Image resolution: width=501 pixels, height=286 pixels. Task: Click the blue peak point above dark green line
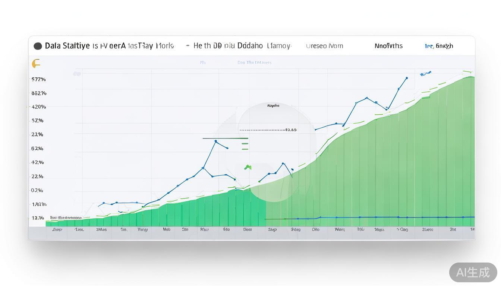pos(216,141)
